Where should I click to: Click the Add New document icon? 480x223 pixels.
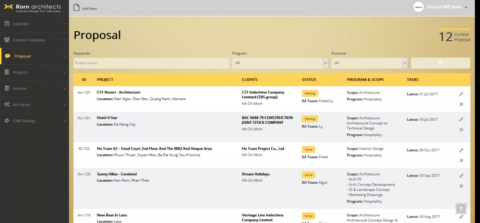point(76,8)
